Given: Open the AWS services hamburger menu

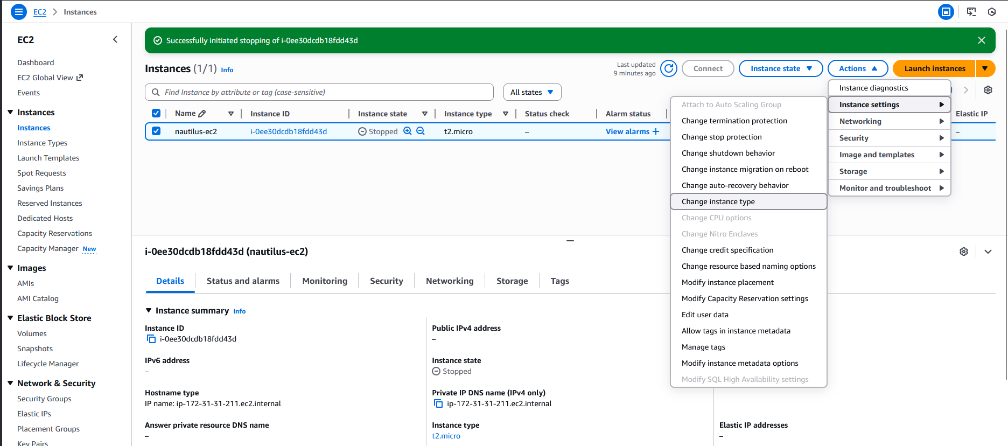Looking at the screenshot, I should point(19,12).
